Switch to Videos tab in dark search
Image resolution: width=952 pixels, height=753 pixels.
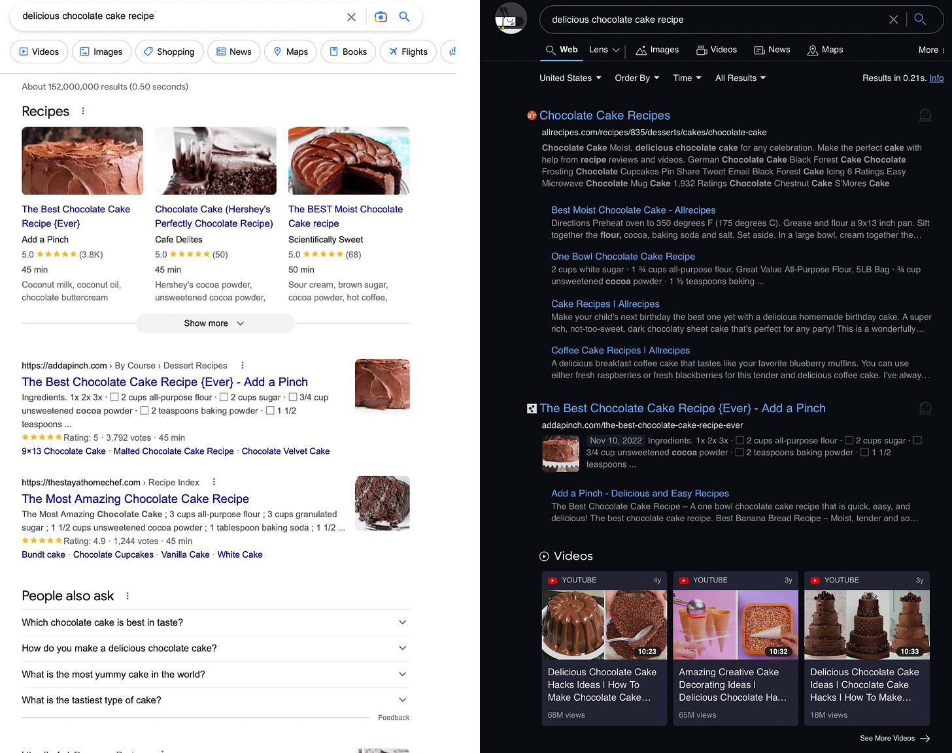pyautogui.click(x=717, y=50)
